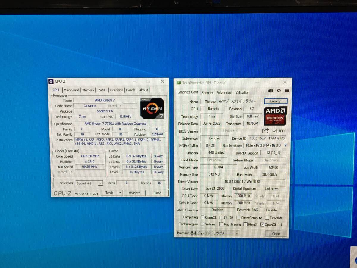Click the Close button in CPU-Z
This screenshot has height=268, width=357.
(157, 193)
